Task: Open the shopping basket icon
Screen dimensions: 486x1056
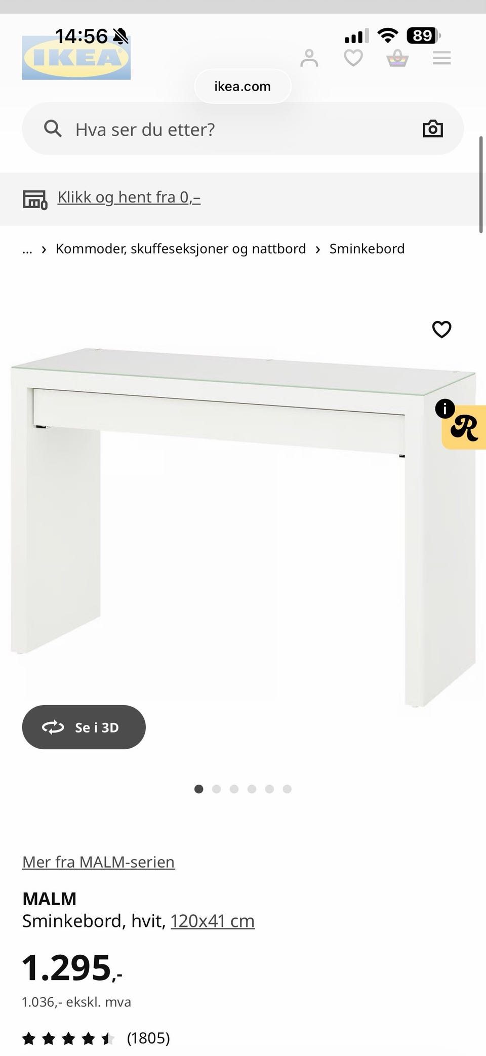Action: 397,58
